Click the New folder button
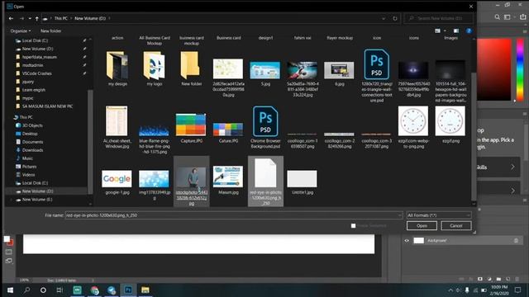 (x=50, y=31)
